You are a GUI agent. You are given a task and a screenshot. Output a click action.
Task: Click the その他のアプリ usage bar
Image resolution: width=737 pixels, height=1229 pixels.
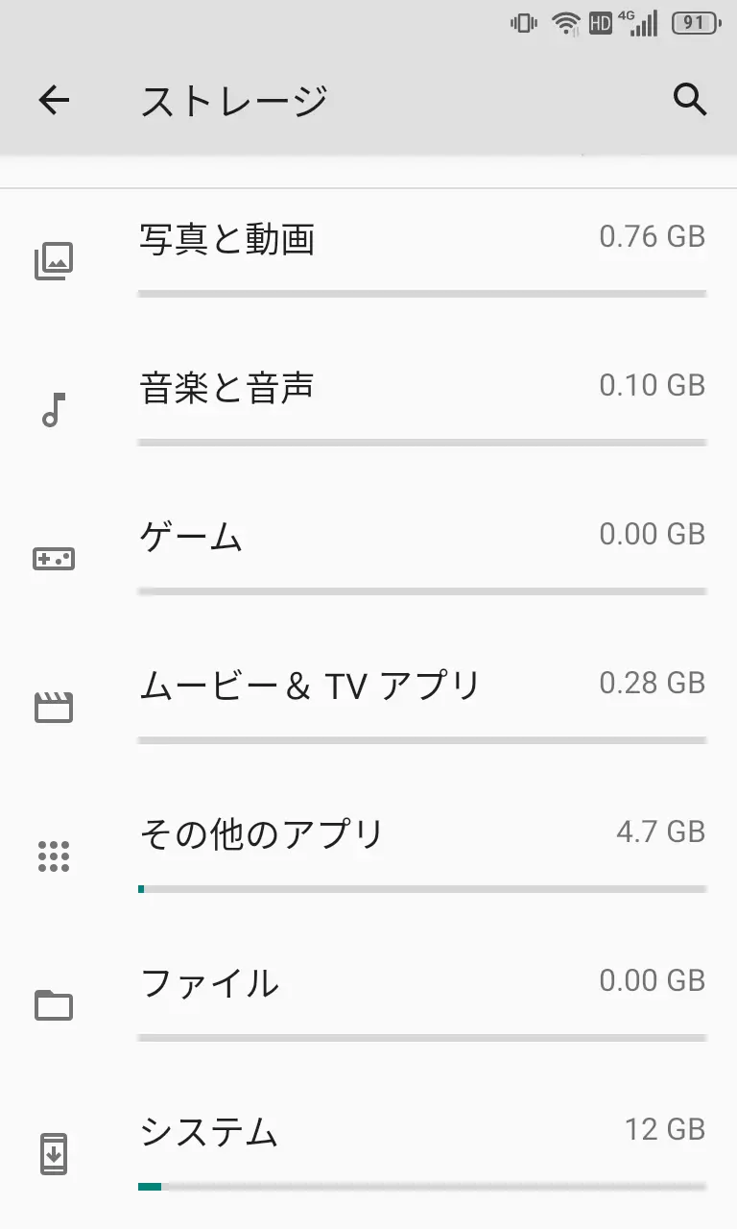tap(422, 889)
